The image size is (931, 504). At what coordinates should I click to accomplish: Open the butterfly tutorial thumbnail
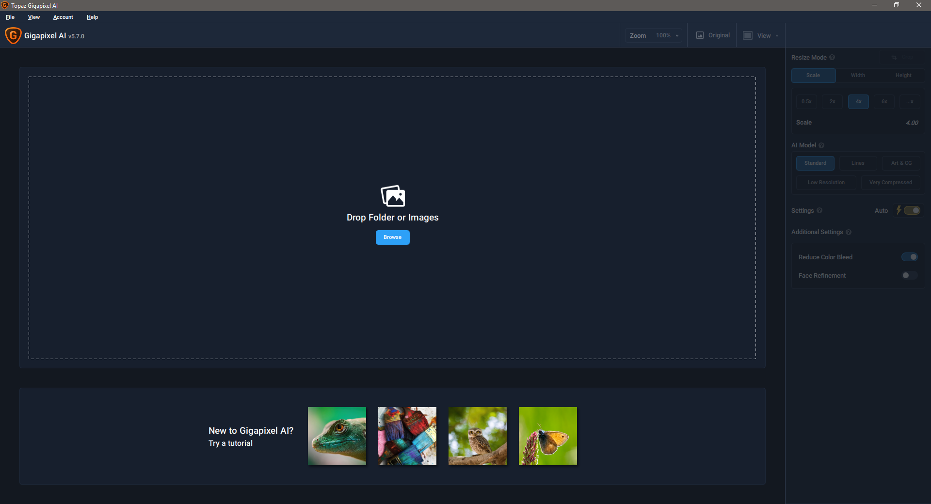click(x=548, y=436)
